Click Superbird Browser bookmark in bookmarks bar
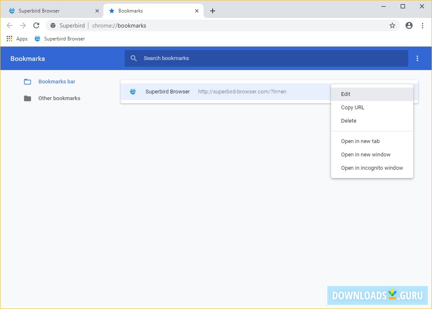Viewport: 432px width, 309px height. [x=60, y=39]
